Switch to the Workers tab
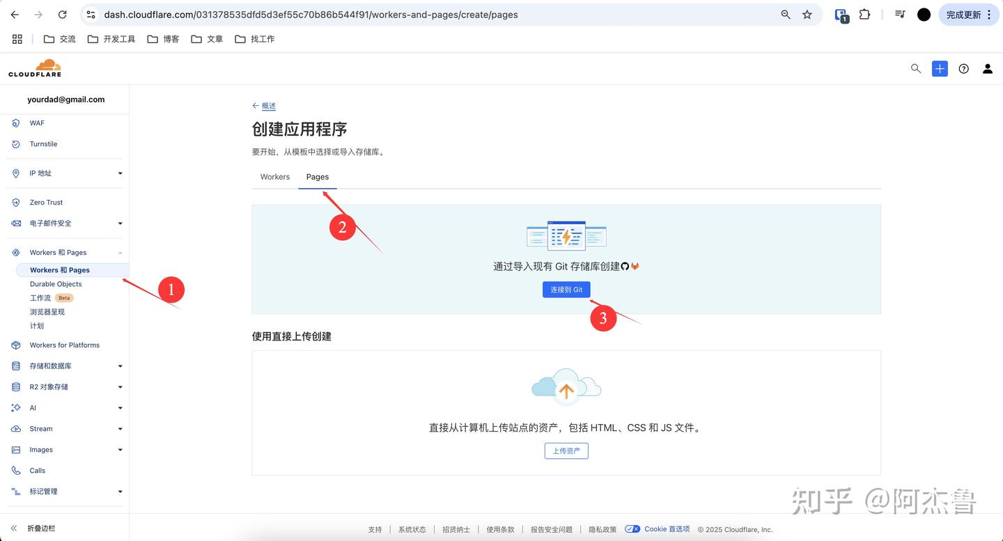The image size is (1003, 541). pos(274,176)
